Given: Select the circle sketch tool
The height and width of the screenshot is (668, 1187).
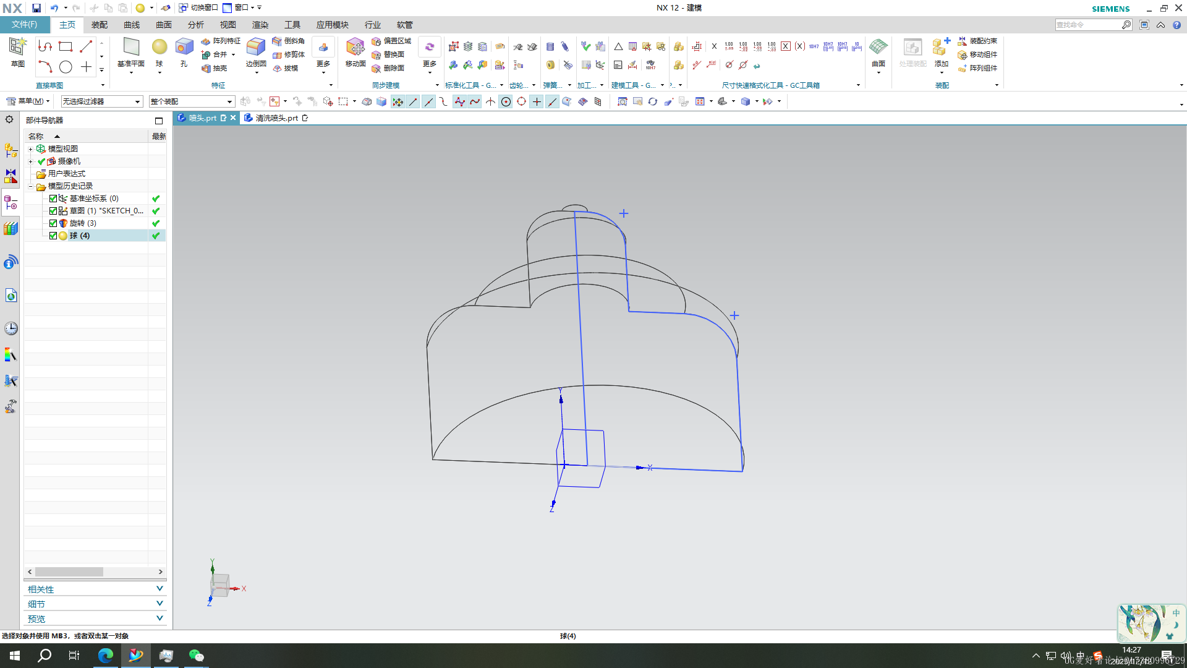Looking at the screenshot, I should click(66, 67).
